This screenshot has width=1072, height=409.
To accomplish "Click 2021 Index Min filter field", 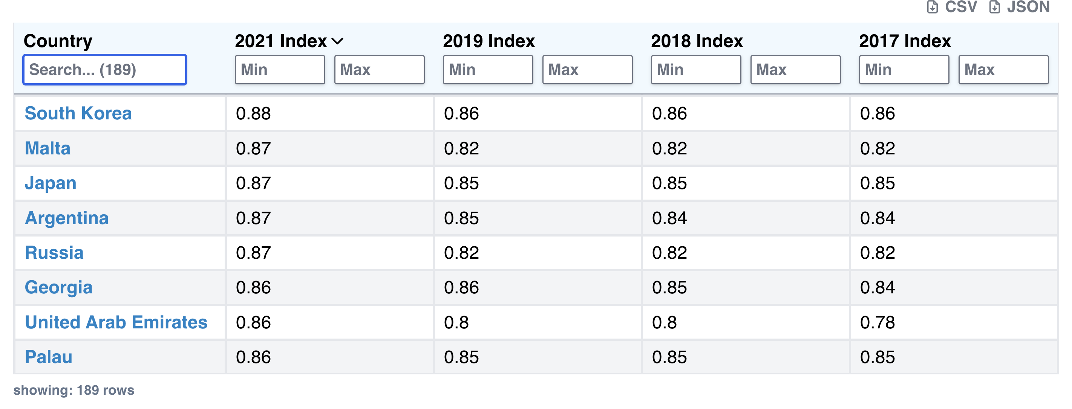I will (x=280, y=69).
